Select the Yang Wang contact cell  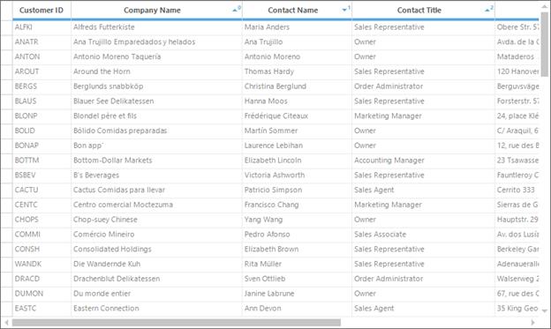point(297,220)
